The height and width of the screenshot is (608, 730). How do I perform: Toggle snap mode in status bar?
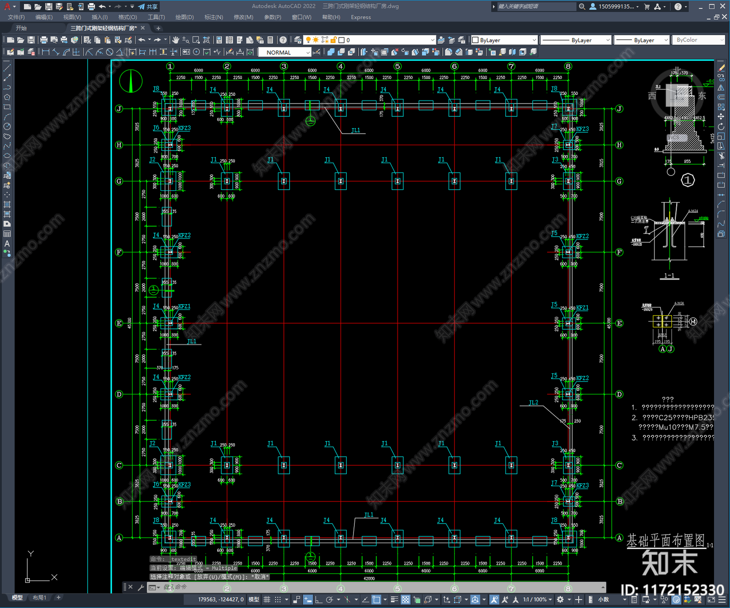tap(277, 599)
